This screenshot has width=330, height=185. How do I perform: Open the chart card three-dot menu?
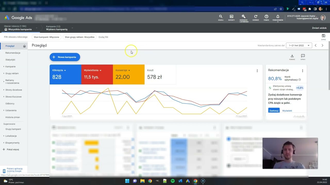pyautogui.click(x=257, y=71)
